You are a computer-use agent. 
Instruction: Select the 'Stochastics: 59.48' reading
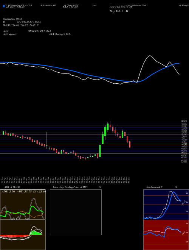[12, 19]
